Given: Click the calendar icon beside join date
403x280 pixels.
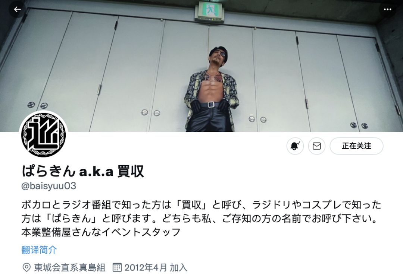Looking at the screenshot, I should [117, 267].
